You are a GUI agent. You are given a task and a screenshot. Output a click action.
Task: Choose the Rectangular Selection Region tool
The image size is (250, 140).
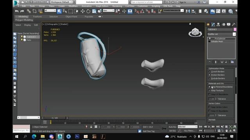[70, 11]
